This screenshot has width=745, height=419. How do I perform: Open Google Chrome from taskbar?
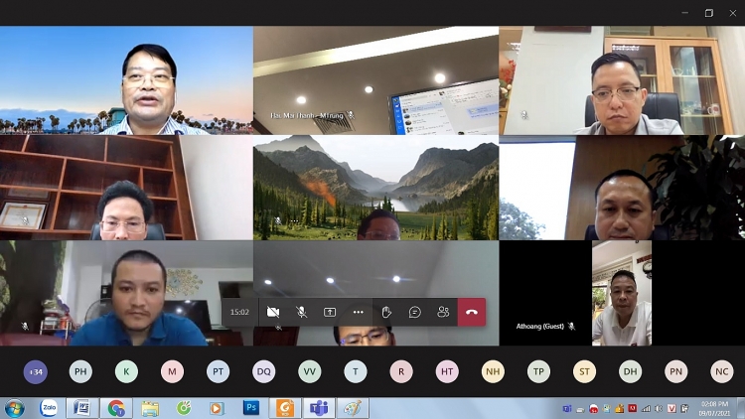(x=116, y=408)
